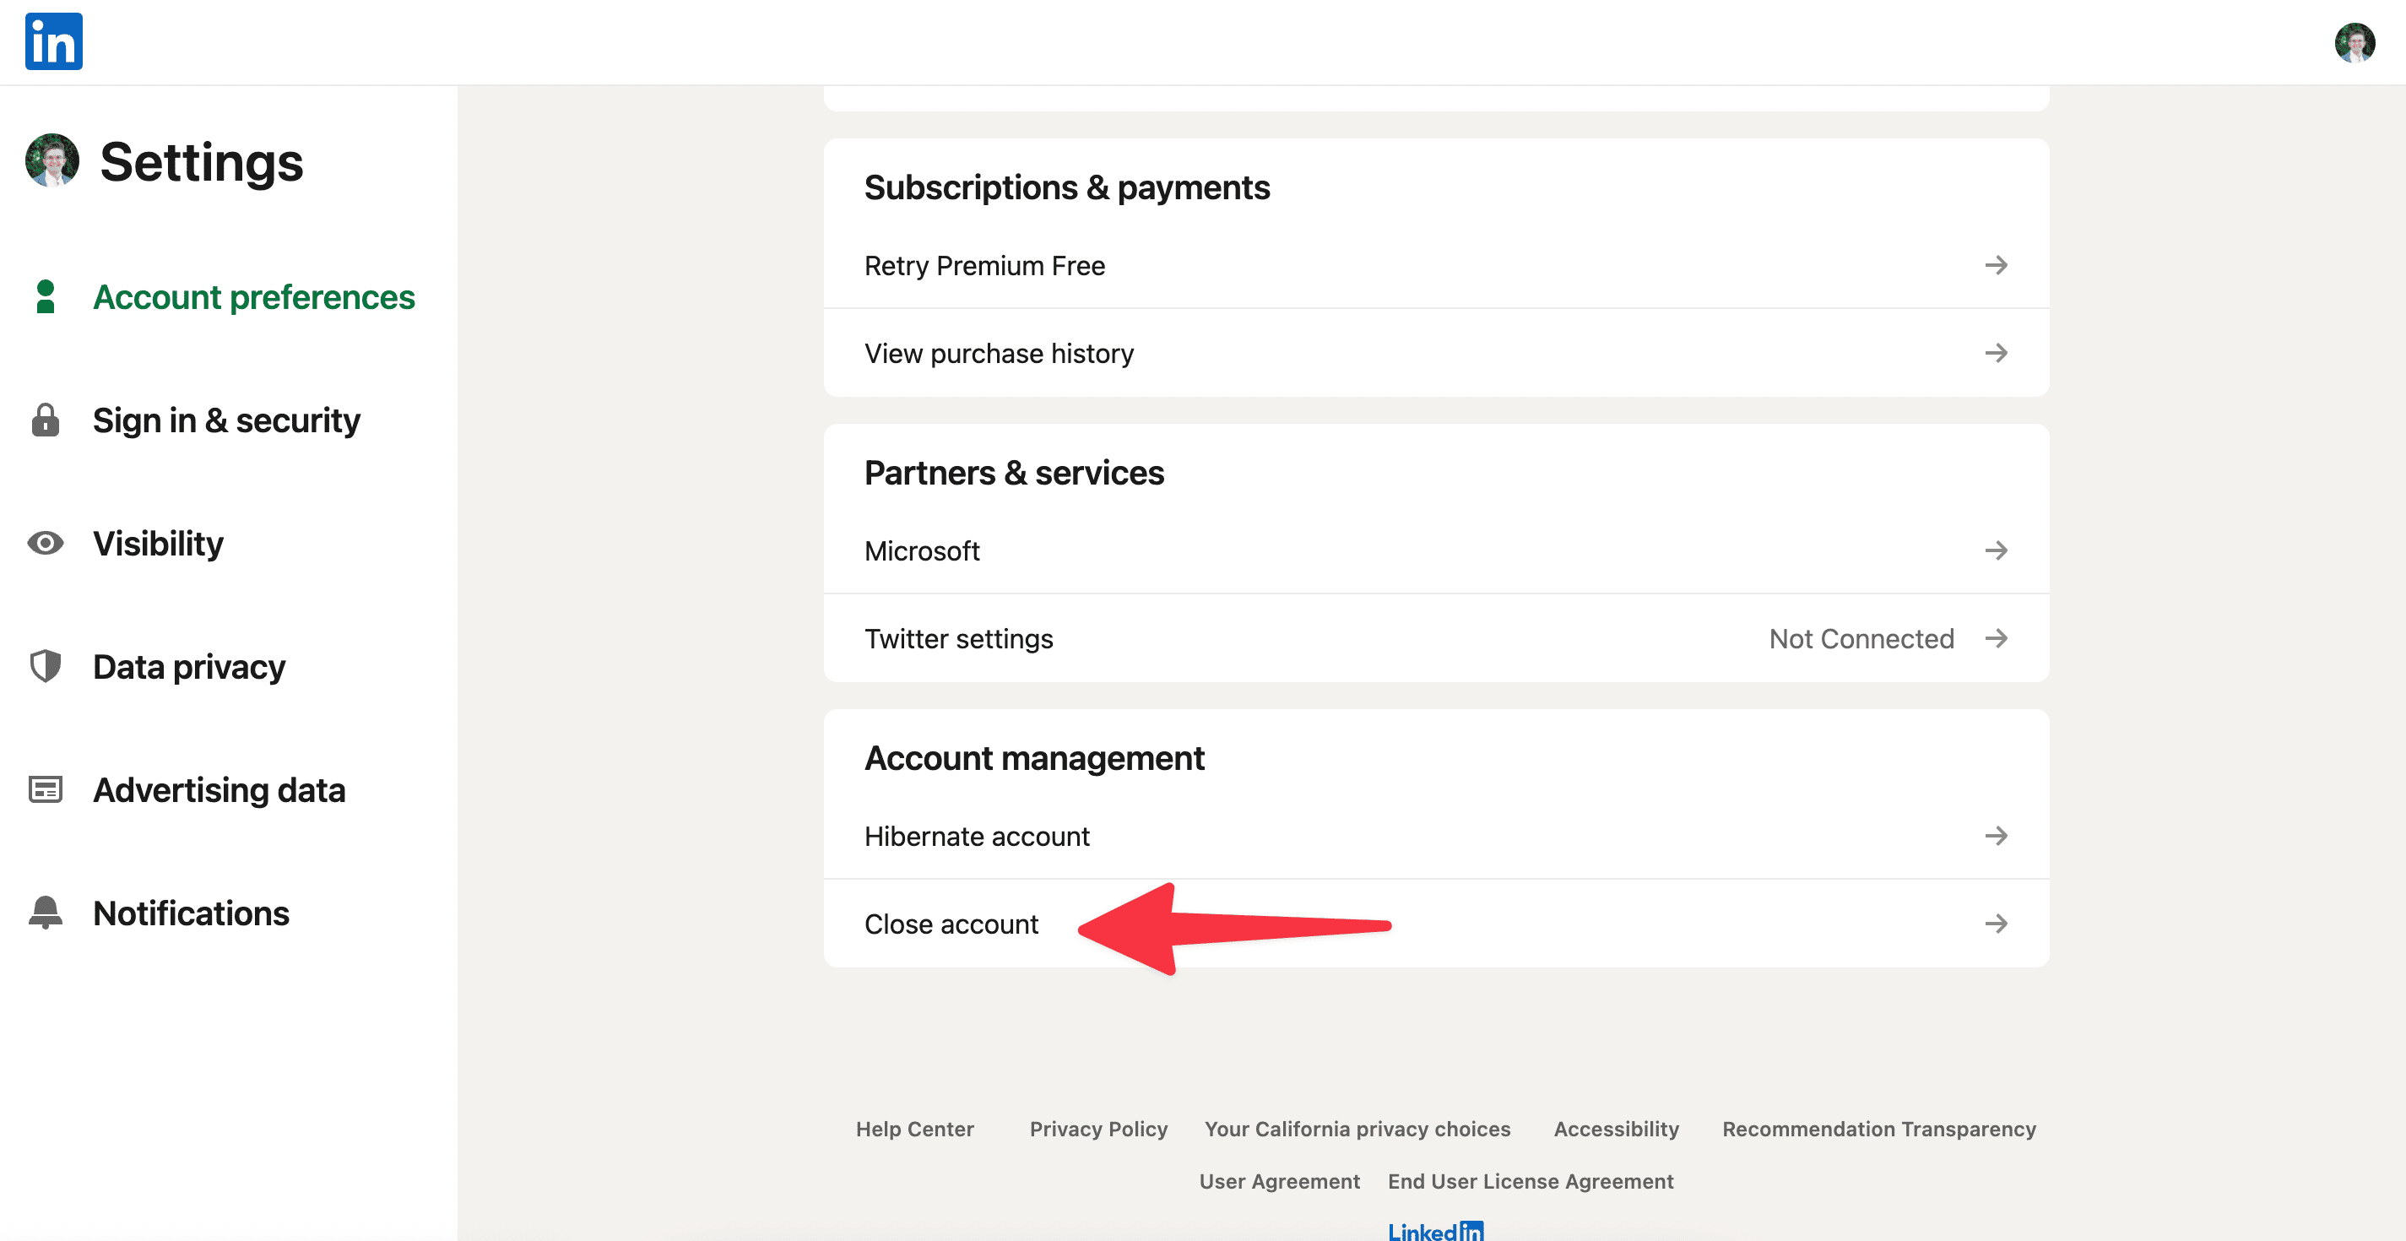The height and width of the screenshot is (1241, 2406).
Task: Click the LinkedIn logo in header
Action: [53, 41]
